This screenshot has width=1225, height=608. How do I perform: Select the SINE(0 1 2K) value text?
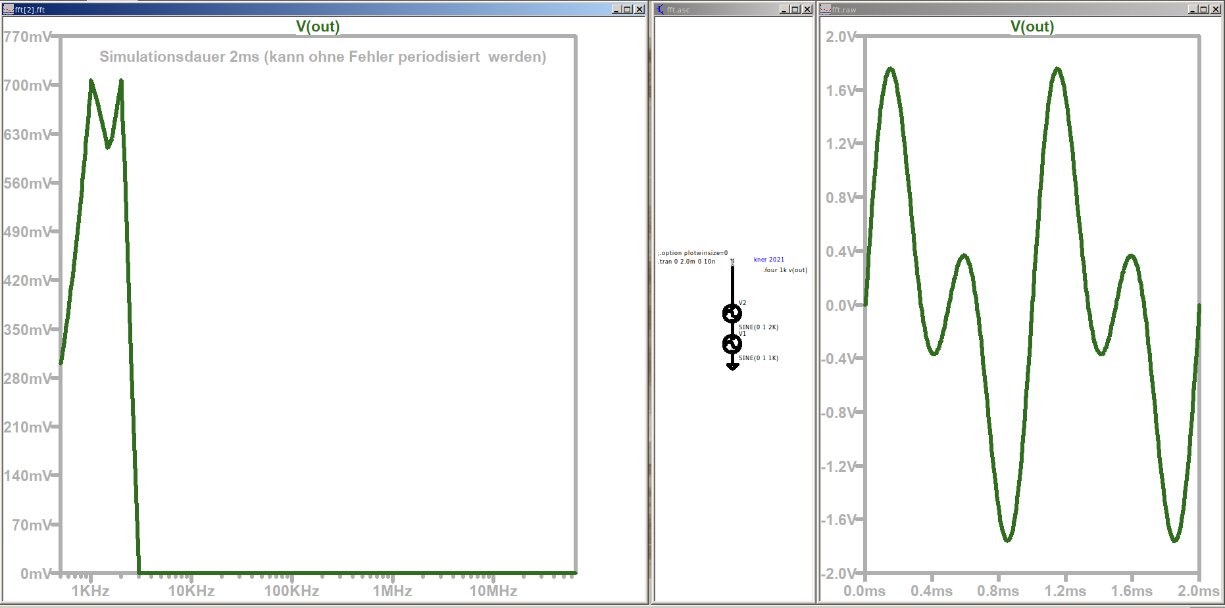[758, 327]
